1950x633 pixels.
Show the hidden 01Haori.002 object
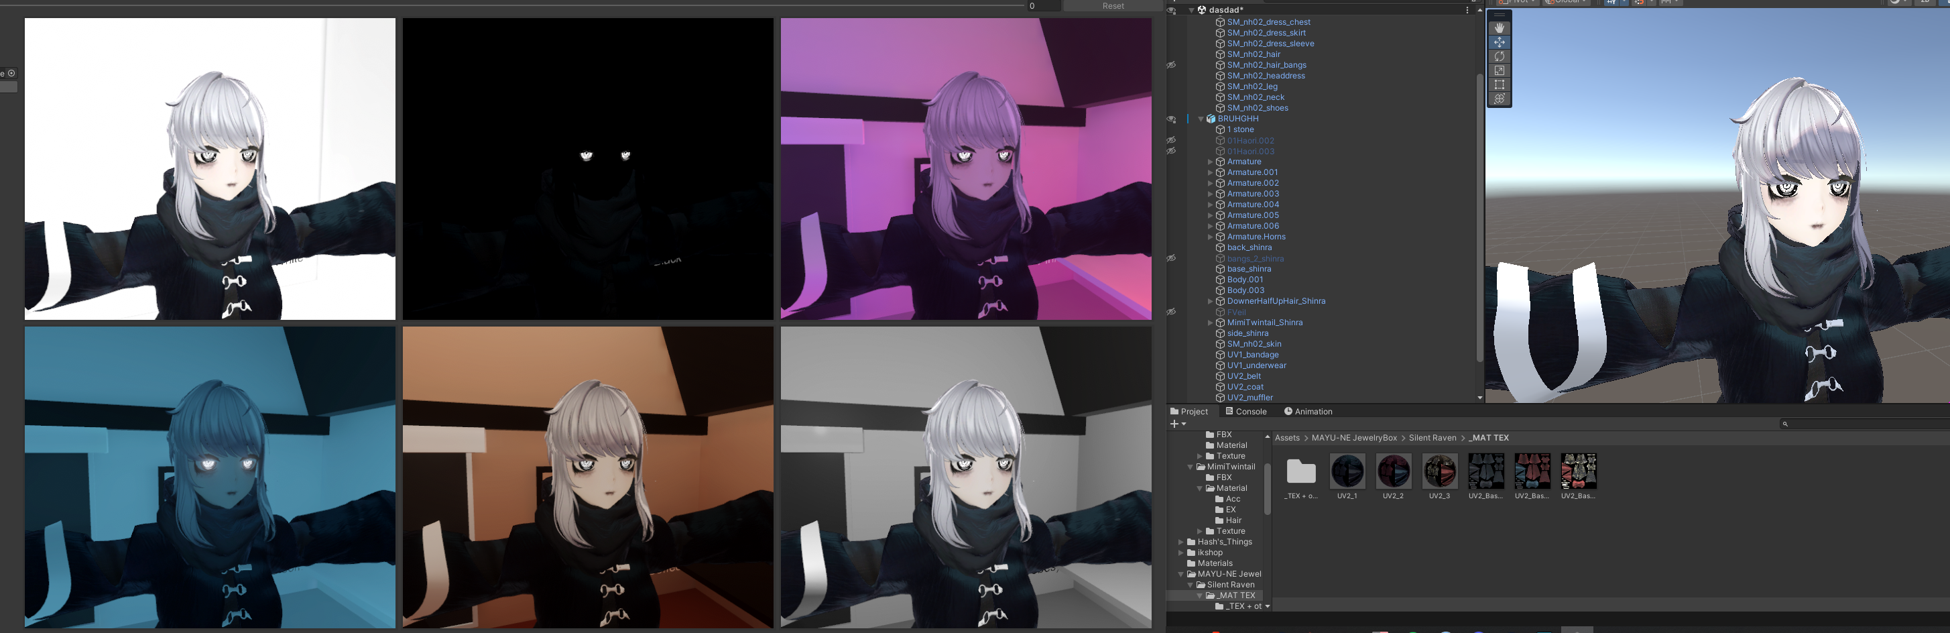[1172, 140]
